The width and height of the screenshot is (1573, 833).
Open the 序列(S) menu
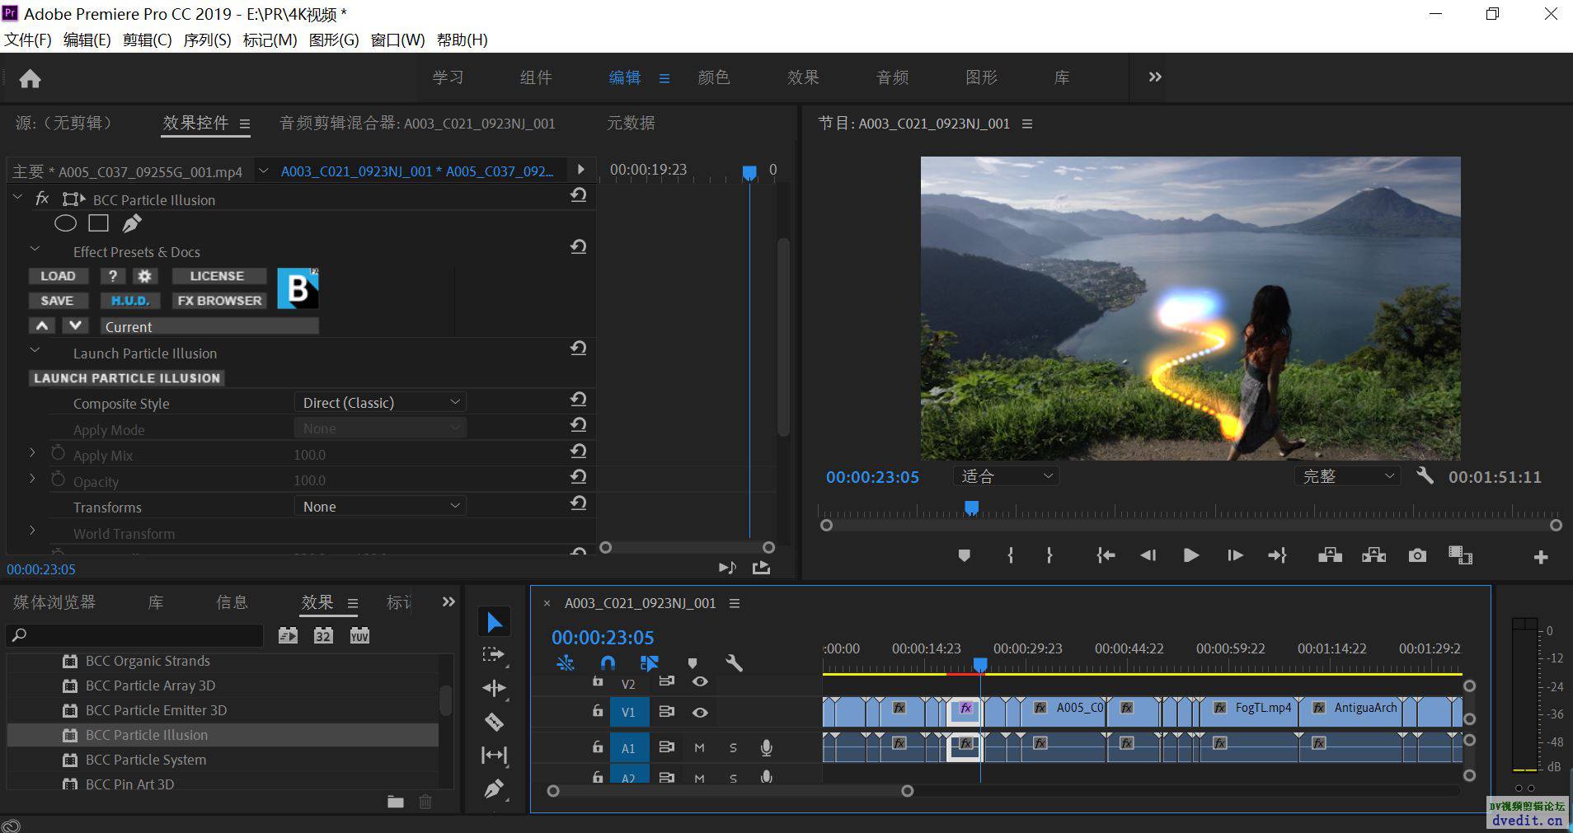coord(207,40)
